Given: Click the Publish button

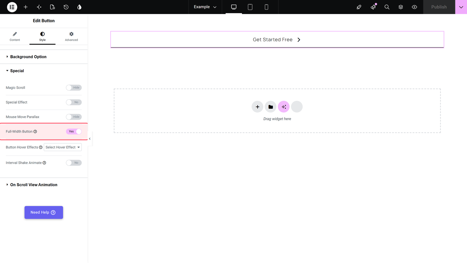Looking at the screenshot, I should (439, 7).
